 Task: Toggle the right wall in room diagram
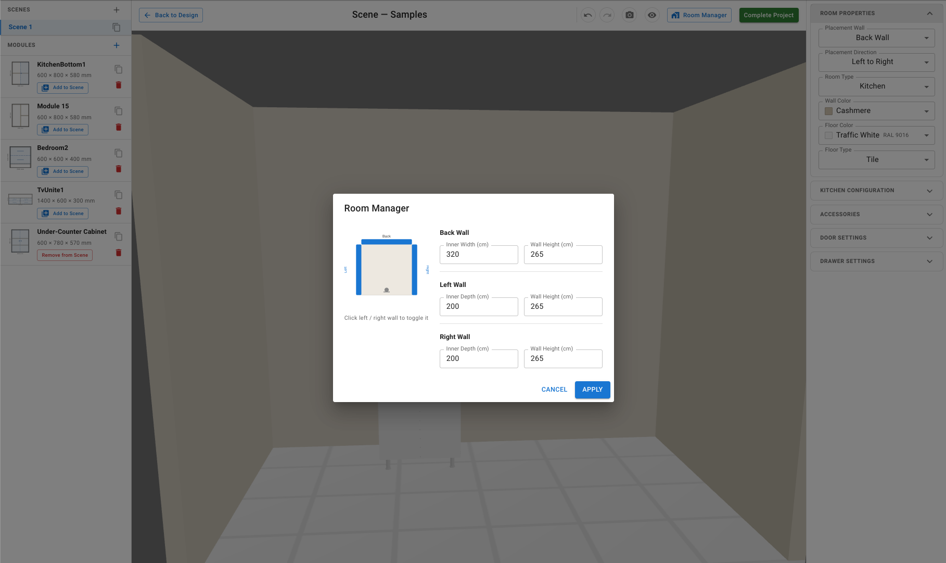click(x=415, y=270)
